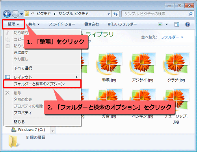Select the アジサイ.jpg thumbnail
197x152 pixels.
click(x=143, y=63)
